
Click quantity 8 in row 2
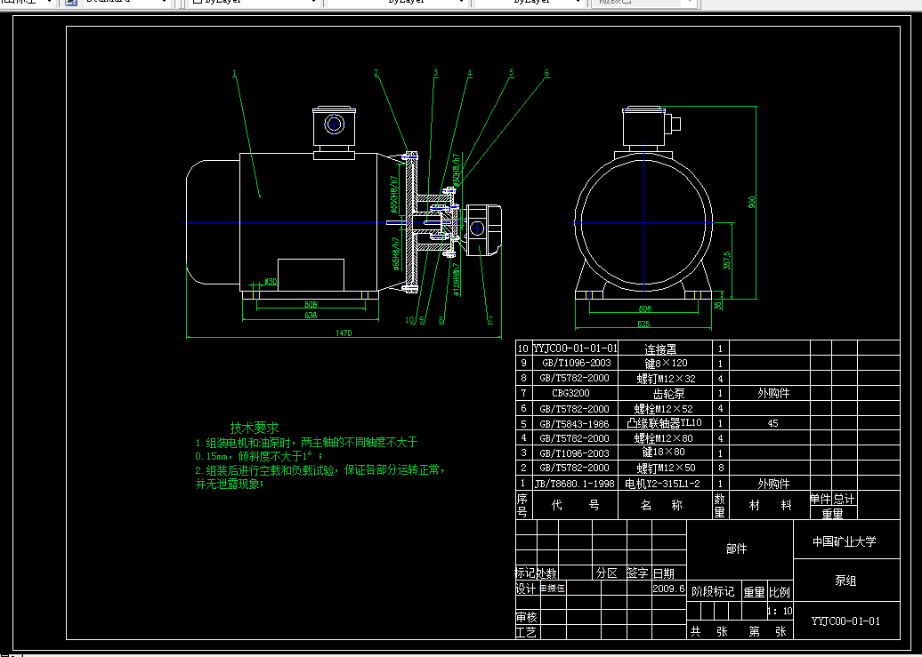point(721,468)
